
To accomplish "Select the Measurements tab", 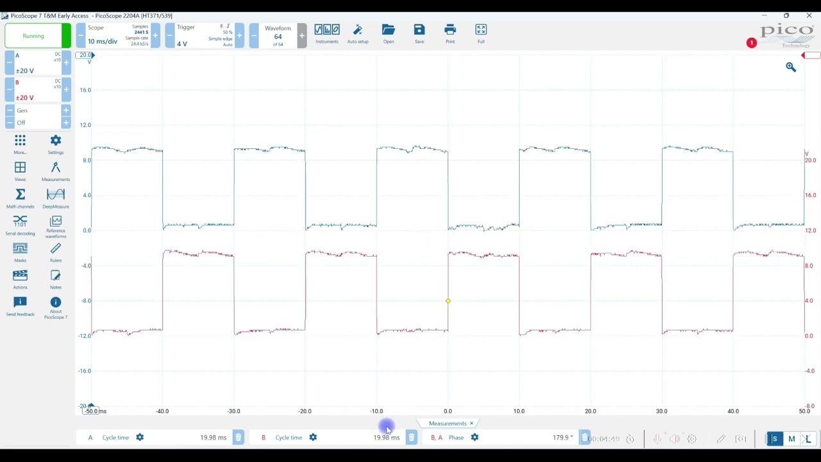I will click(448, 424).
